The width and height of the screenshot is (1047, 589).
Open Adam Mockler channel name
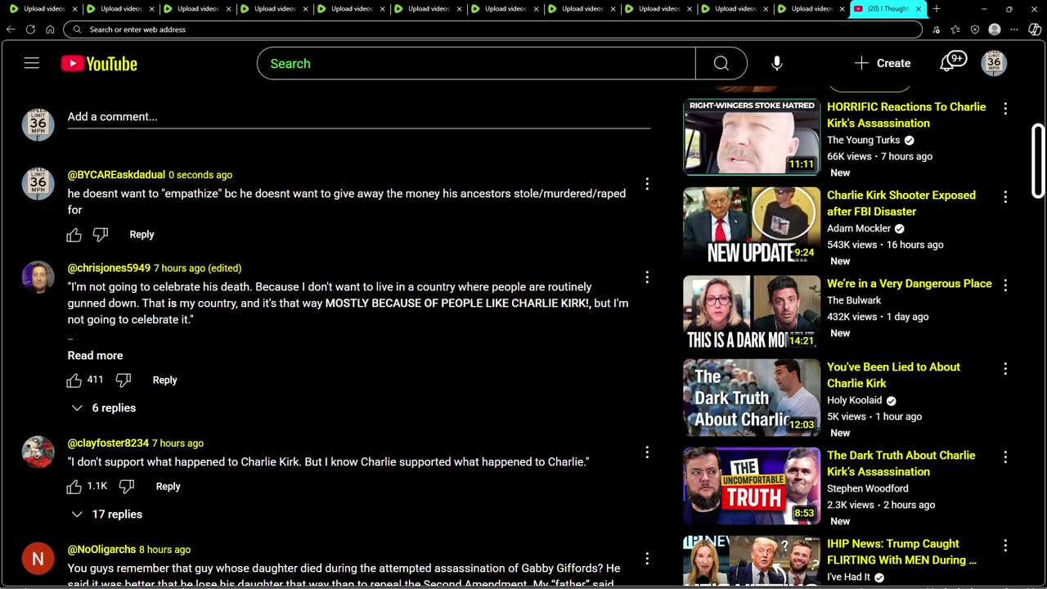pyautogui.click(x=859, y=228)
